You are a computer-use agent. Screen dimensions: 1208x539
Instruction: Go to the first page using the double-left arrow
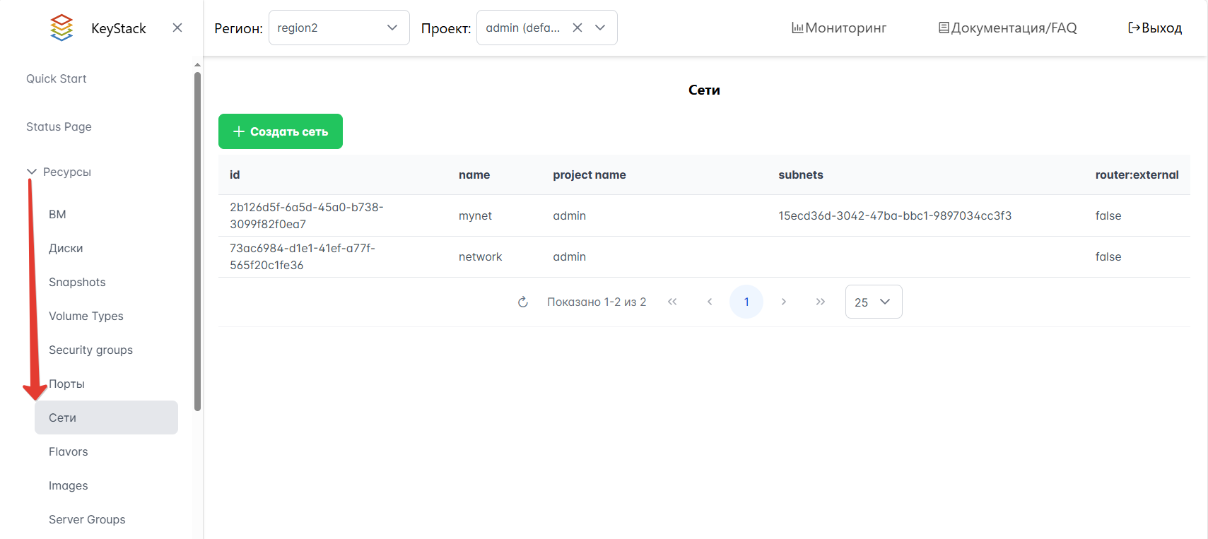click(672, 302)
